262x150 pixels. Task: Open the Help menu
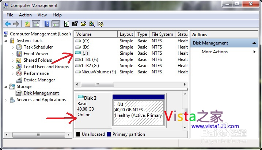pos(57,15)
